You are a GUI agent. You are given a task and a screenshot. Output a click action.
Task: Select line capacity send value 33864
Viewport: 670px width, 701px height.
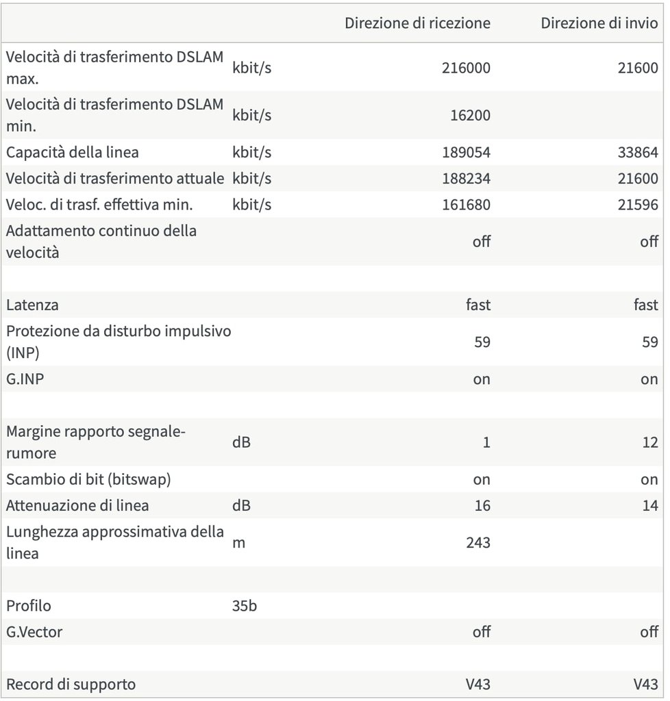coord(638,152)
